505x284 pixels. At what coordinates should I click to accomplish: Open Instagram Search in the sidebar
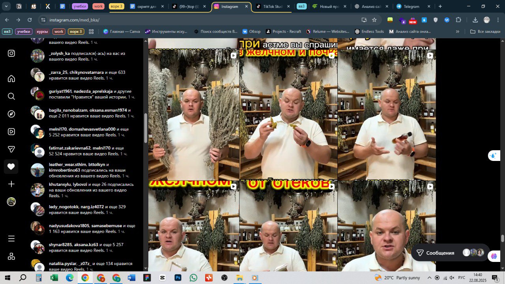[x=11, y=96]
